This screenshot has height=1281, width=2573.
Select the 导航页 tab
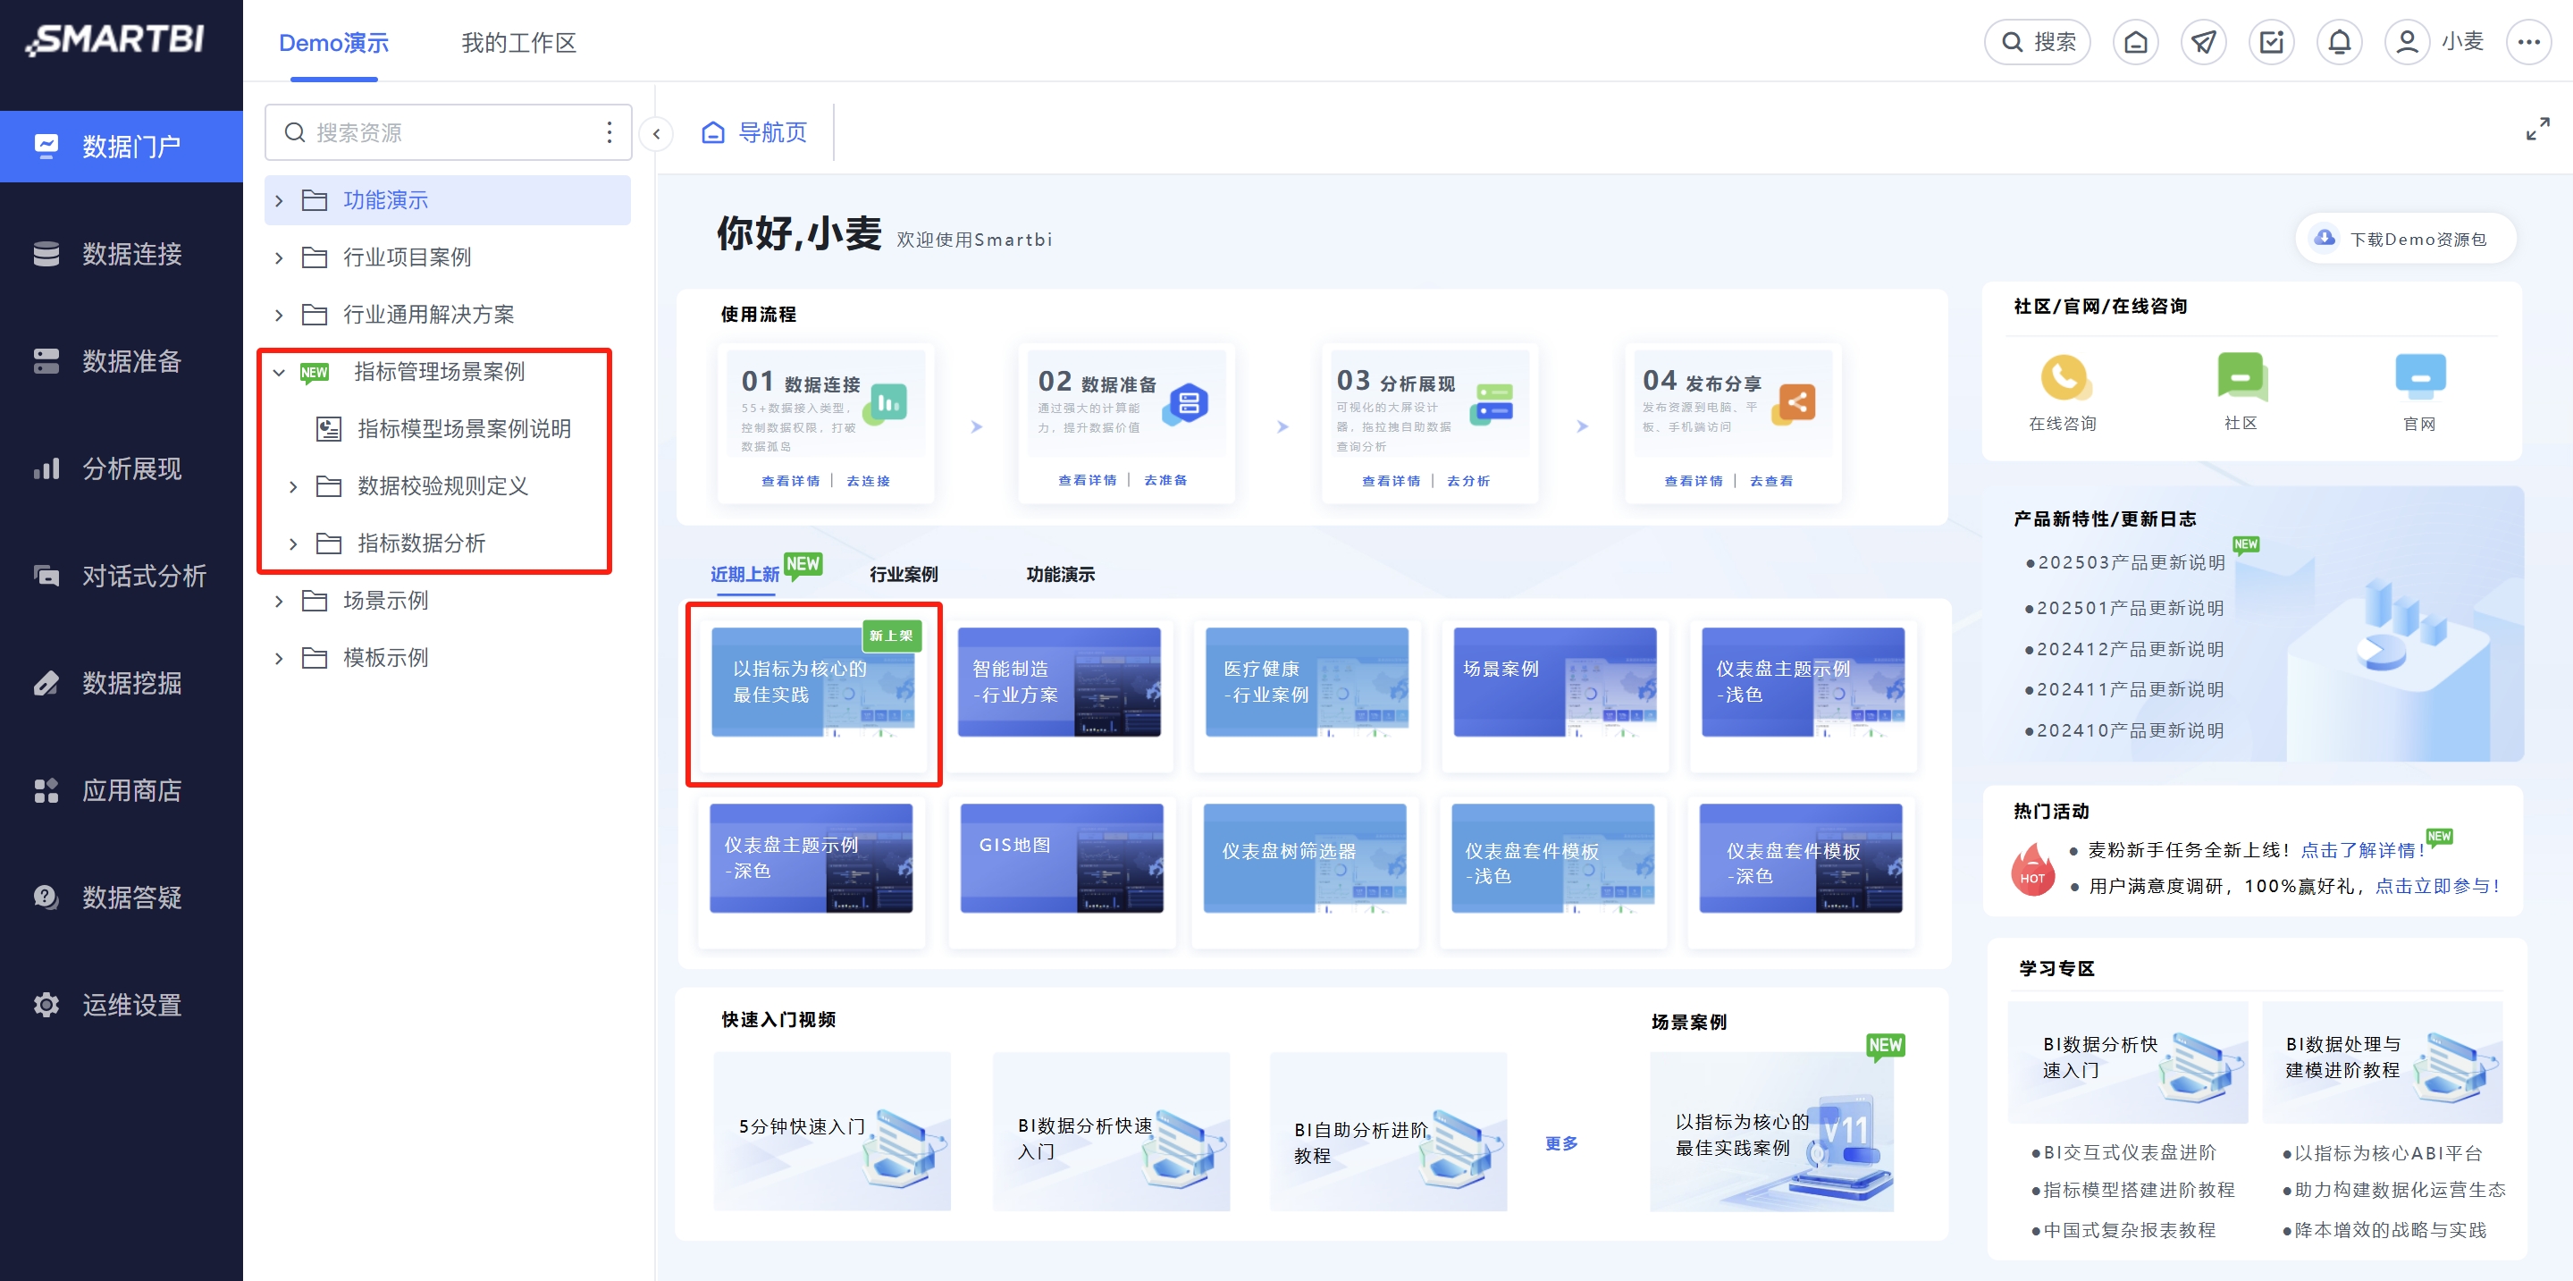click(754, 132)
